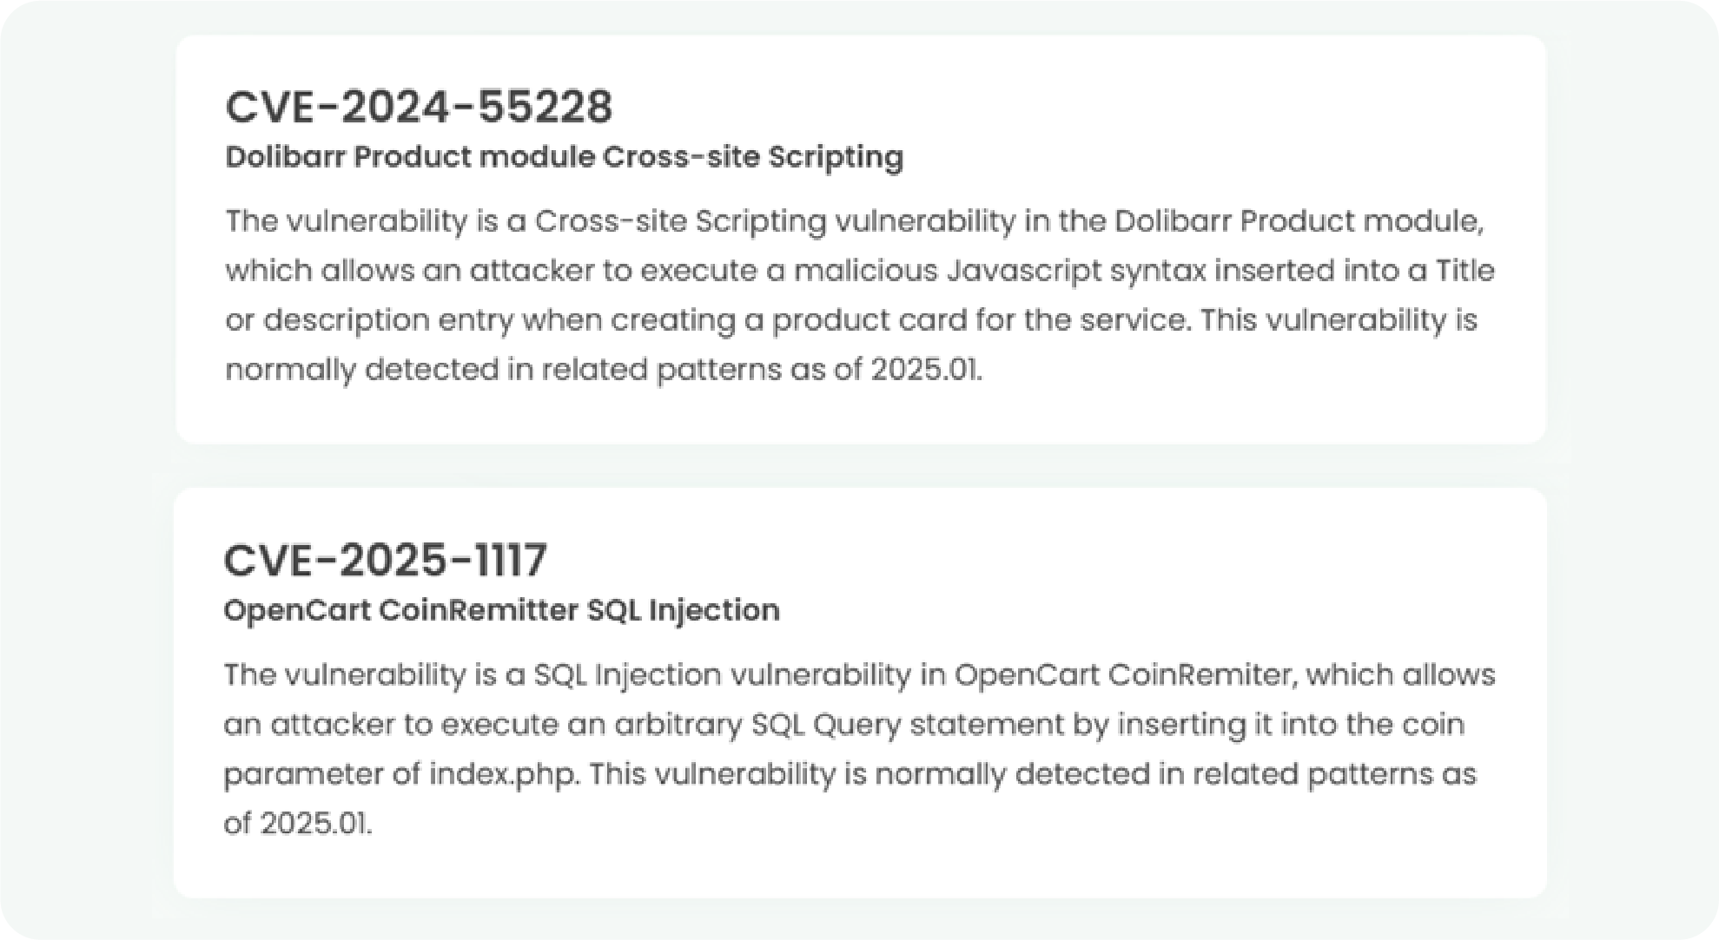
Task: Click the CVE-2025-1117 heading
Action: [x=386, y=560]
